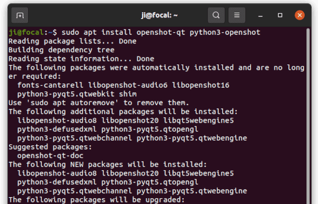The image size is (318, 204).
Task: Maximize the terminal window
Action: point(280,15)
